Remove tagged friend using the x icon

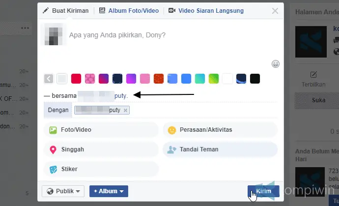[x=126, y=111]
